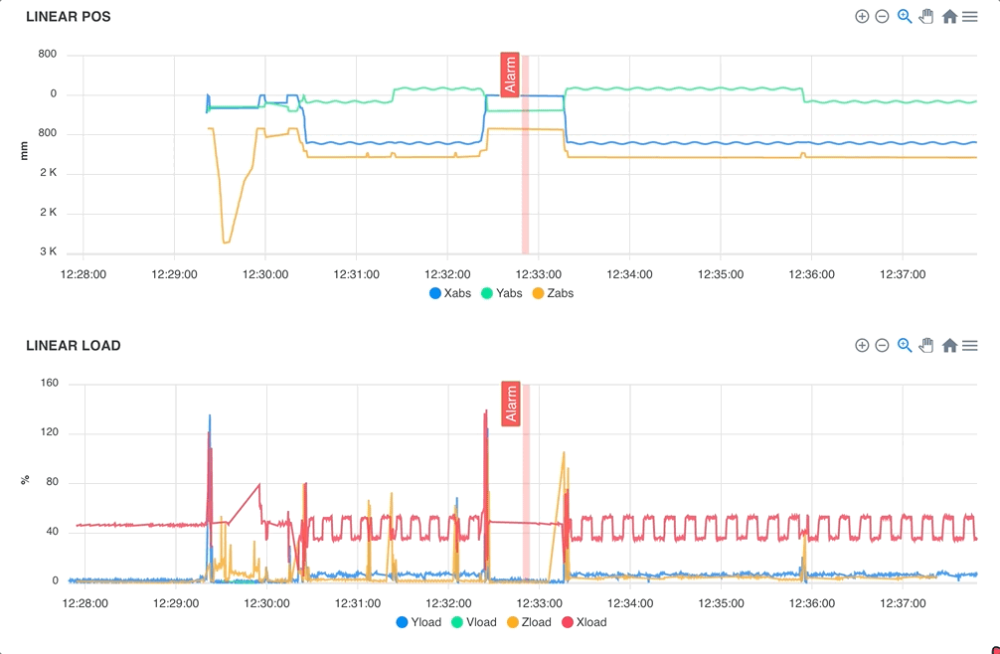Zoom in on the Linear Load chart
The width and height of the screenshot is (1000, 654).
(x=862, y=346)
